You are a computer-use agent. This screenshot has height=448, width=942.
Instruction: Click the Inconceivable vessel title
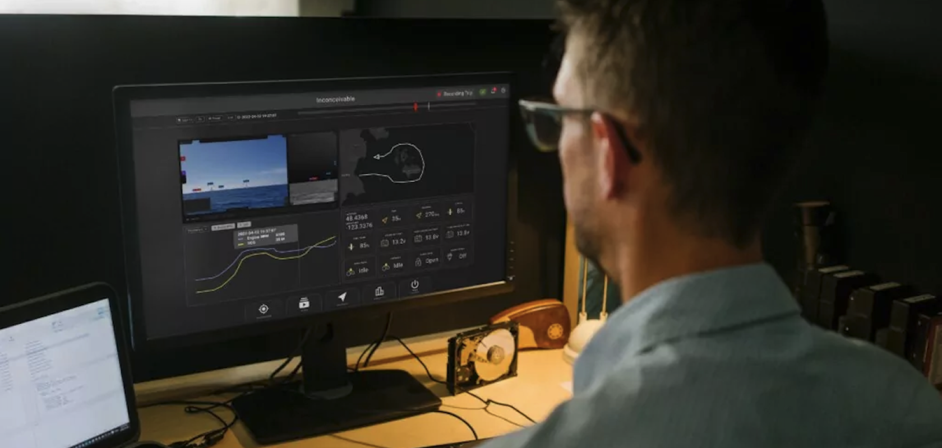pos(335,99)
